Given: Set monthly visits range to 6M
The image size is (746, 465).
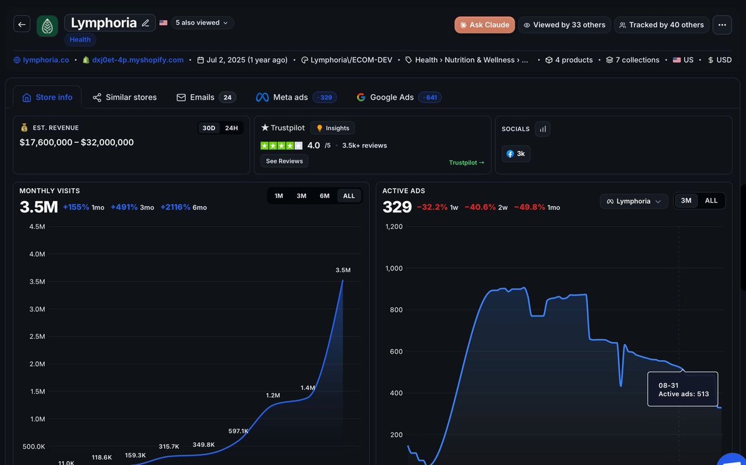Looking at the screenshot, I should click(x=325, y=196).
